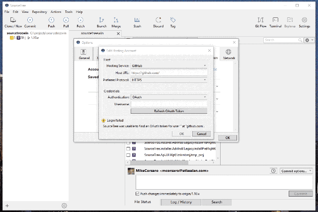The image size is (318, 212).
Task: Switch to the Log / History tab
Action: tap(181, 202)
